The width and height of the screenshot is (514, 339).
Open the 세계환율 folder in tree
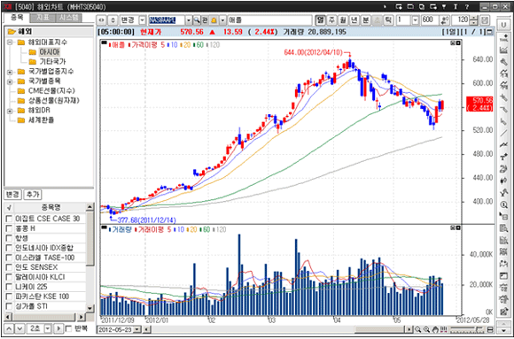click(x=35, y=120)
